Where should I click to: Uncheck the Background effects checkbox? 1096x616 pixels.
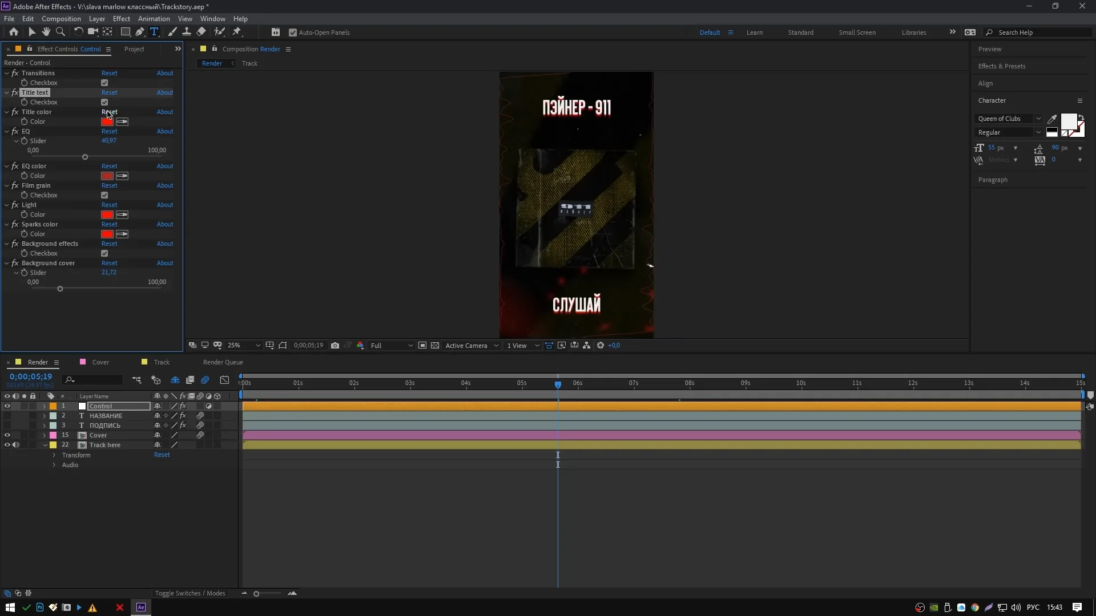[104, 253]
